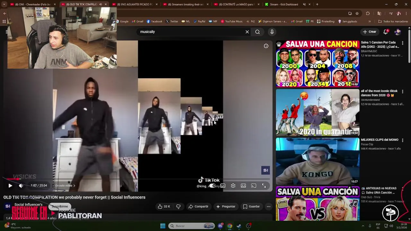411x231 pixels.
Task: Open the video player settings gear
Action: (x=233, y=186)
